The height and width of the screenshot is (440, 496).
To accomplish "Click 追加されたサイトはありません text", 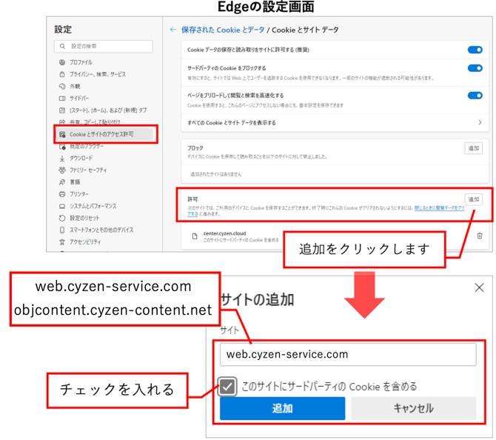I will tap(215, 174).
